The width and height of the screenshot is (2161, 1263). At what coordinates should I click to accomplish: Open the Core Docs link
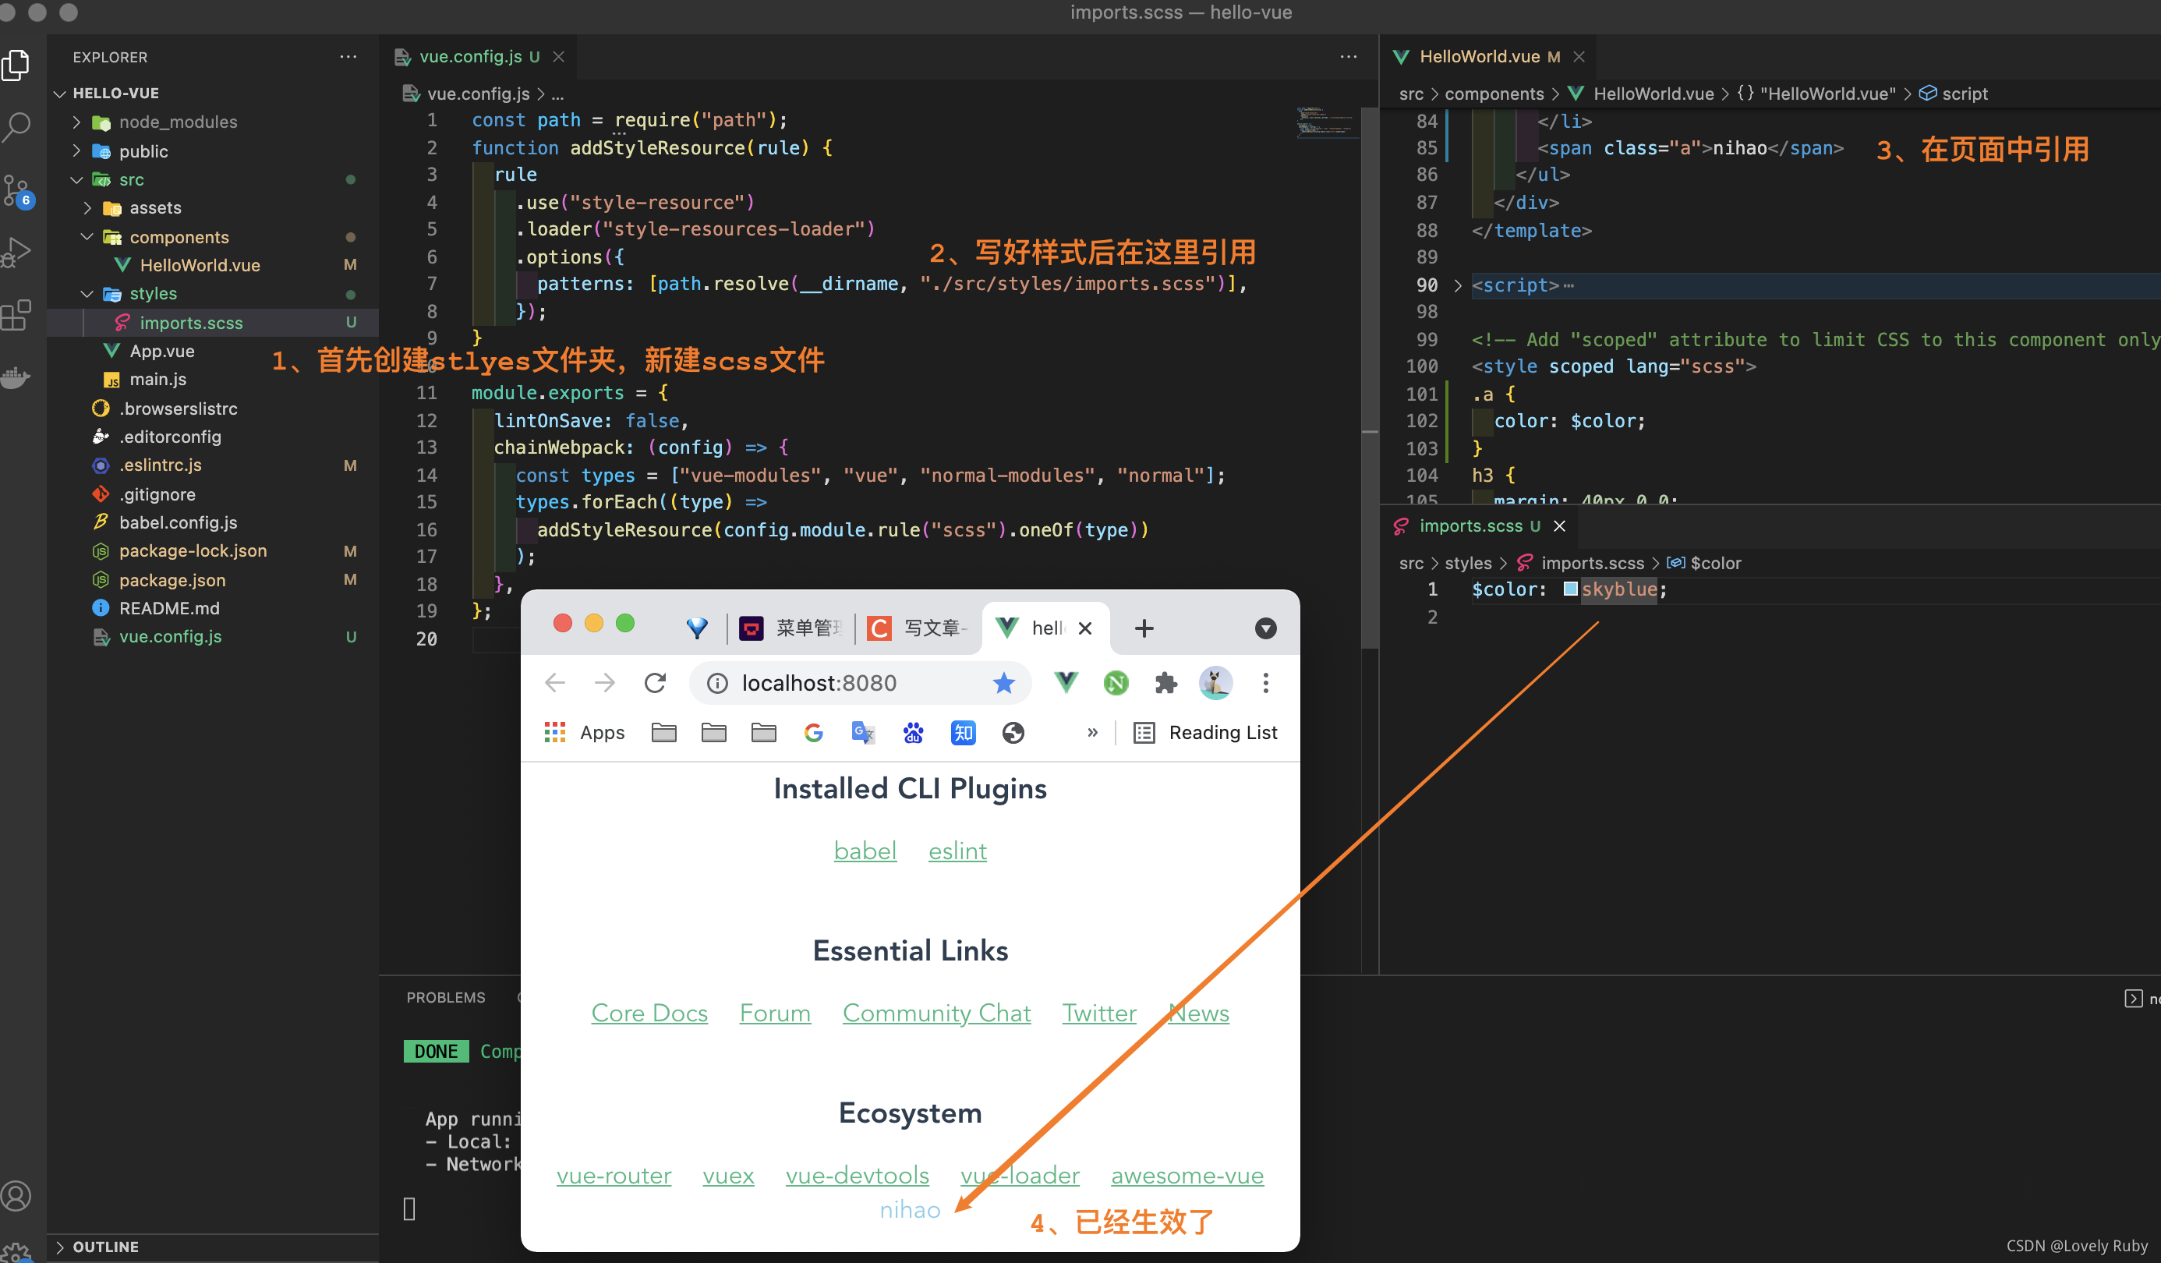pos(649,1013)
